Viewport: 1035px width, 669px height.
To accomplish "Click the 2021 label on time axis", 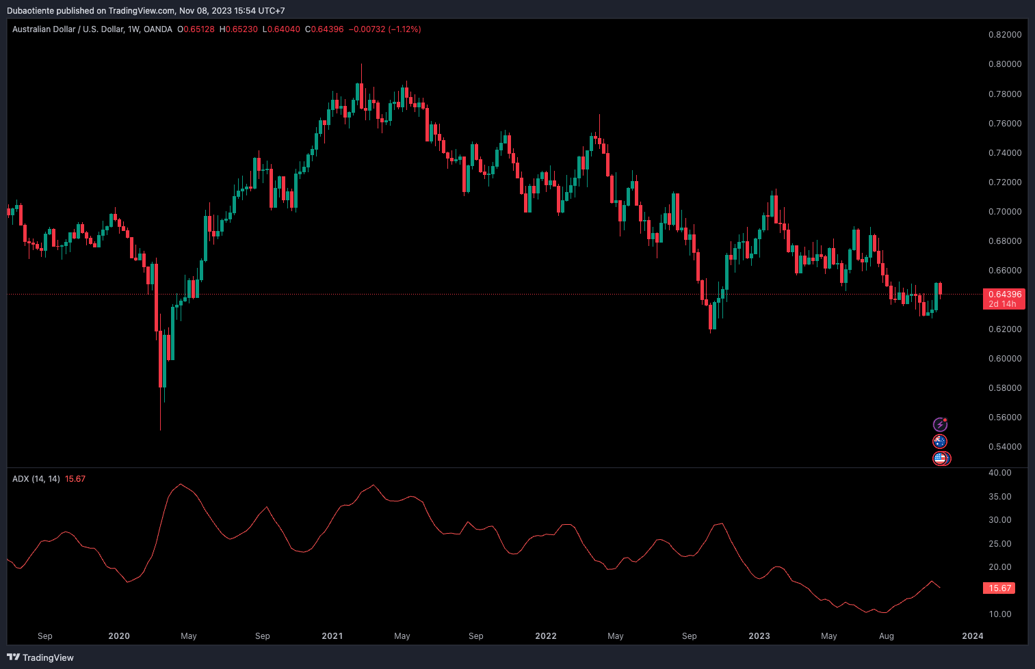I will coord(332,636).
